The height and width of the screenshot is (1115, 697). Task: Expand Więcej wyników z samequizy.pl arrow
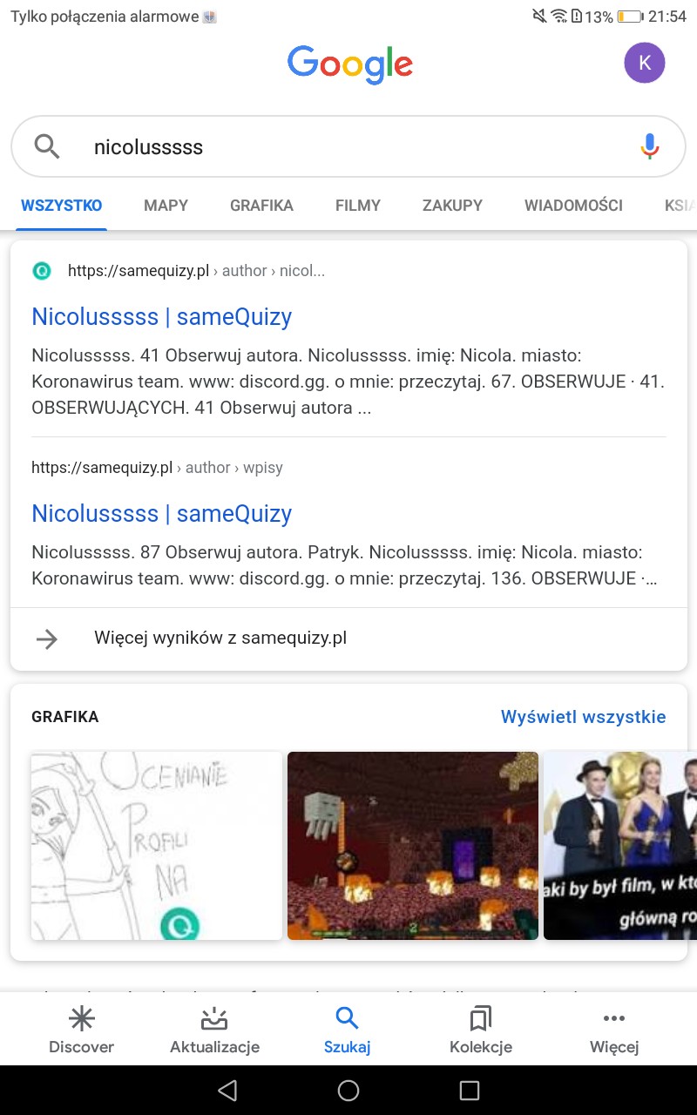(x=47, y=639)
